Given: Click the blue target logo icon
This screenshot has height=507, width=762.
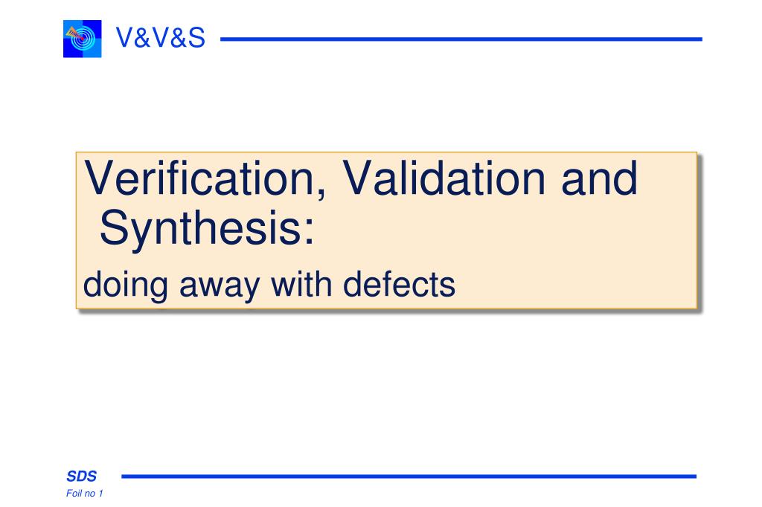Looking at the screenshot, I should click(82, 39).
